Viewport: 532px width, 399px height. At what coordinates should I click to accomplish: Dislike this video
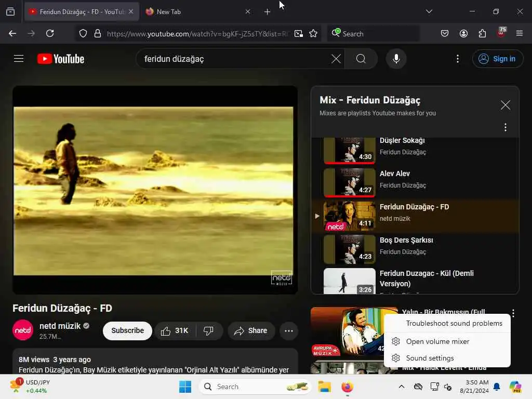pos(209,331)
